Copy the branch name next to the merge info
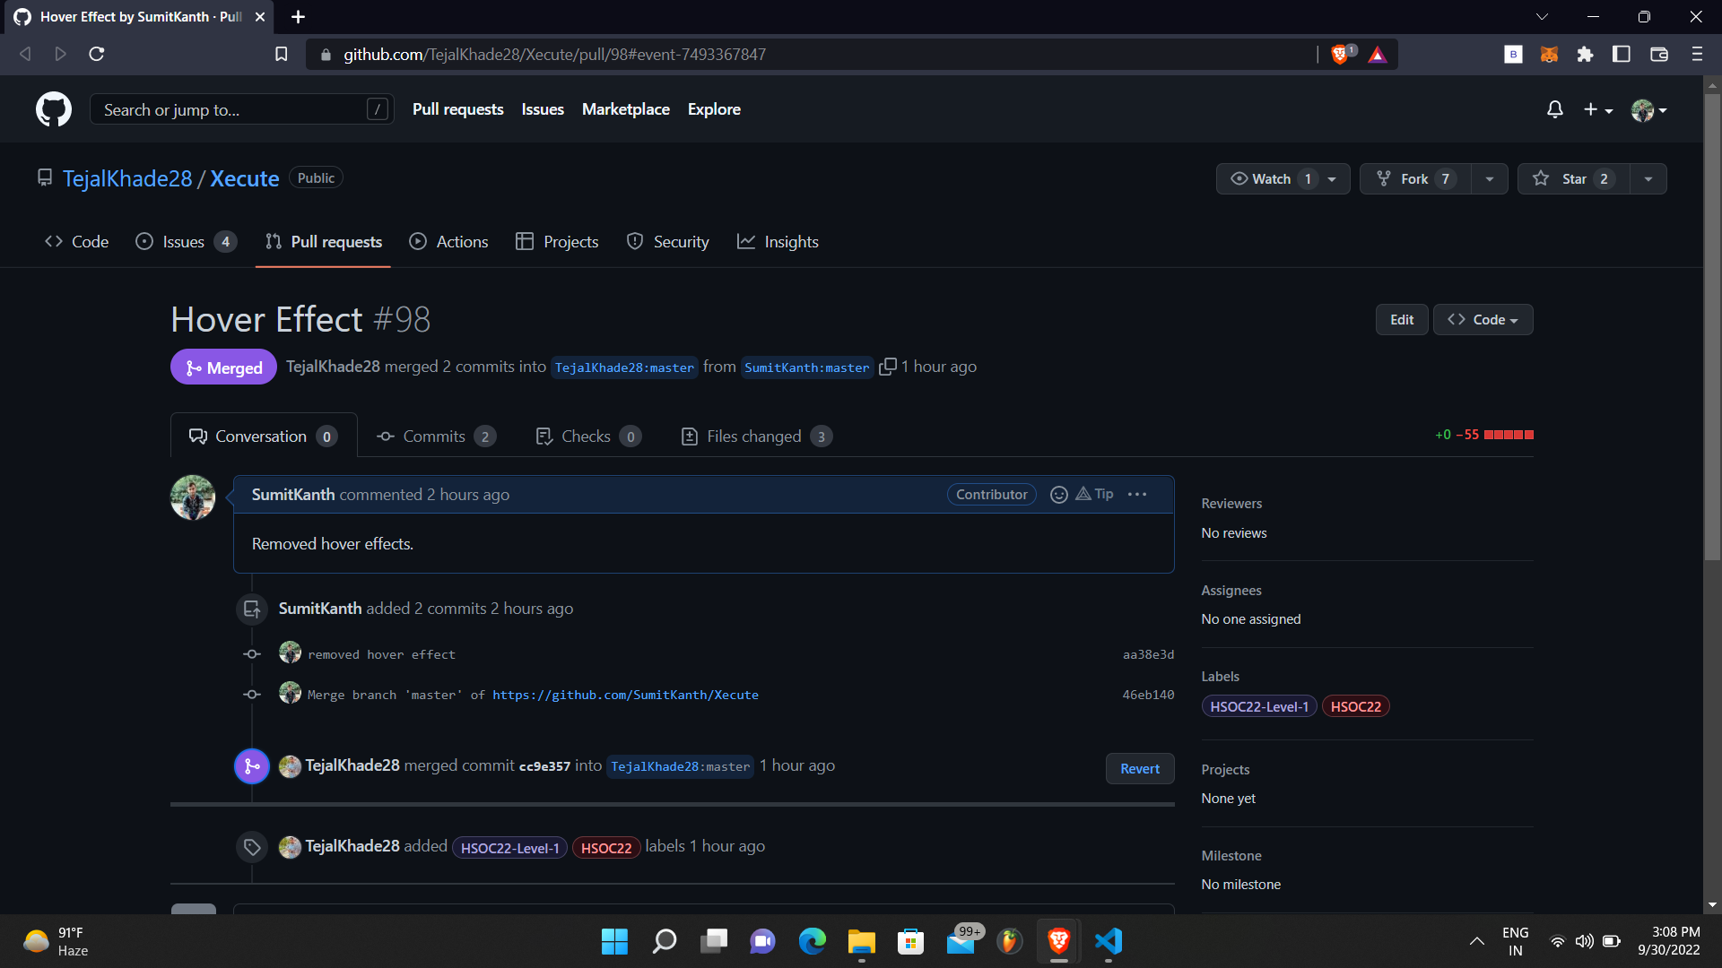 pos(888,367)
